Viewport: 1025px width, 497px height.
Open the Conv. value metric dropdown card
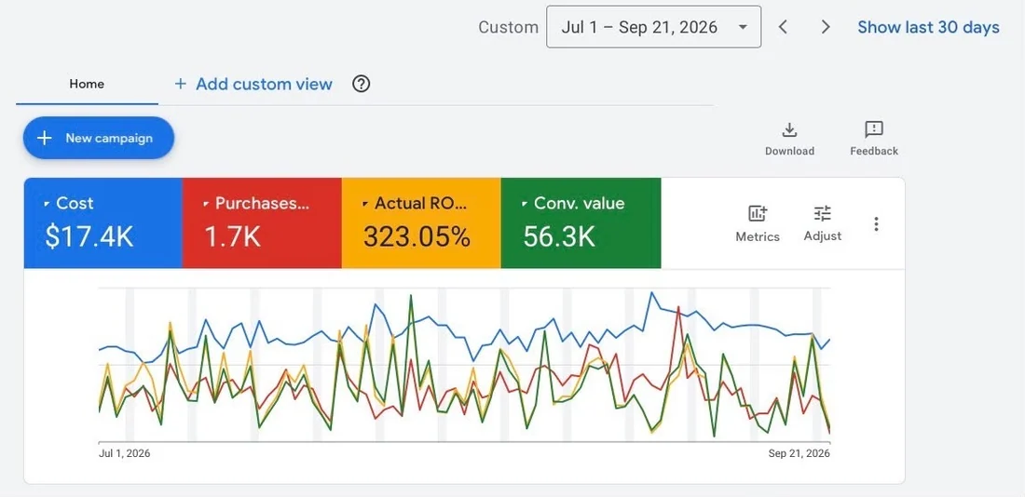tap(581, 222)
